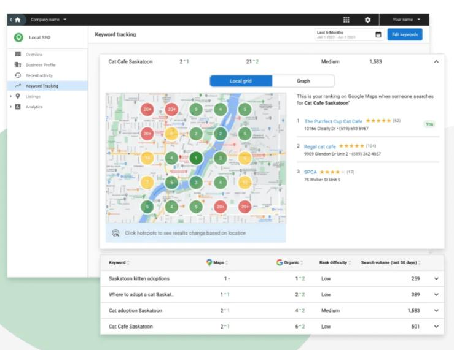The height and width of the screenshot is (350, 454).
Task: Open the SPCA listing link
Action: pyautogui.click(x=310, y=172)
